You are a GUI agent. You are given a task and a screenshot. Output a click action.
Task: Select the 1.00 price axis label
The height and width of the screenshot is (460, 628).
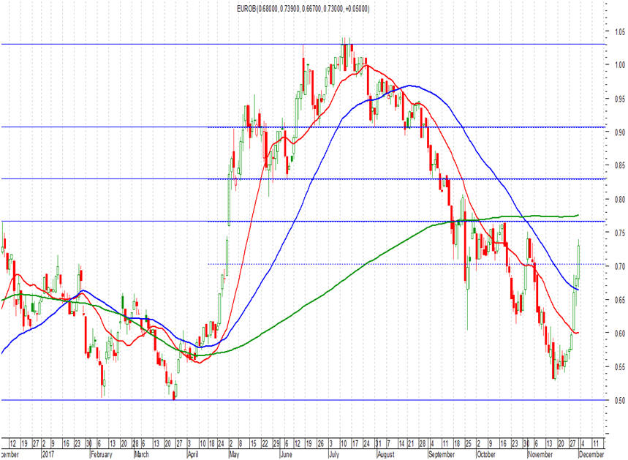[619, 65]
